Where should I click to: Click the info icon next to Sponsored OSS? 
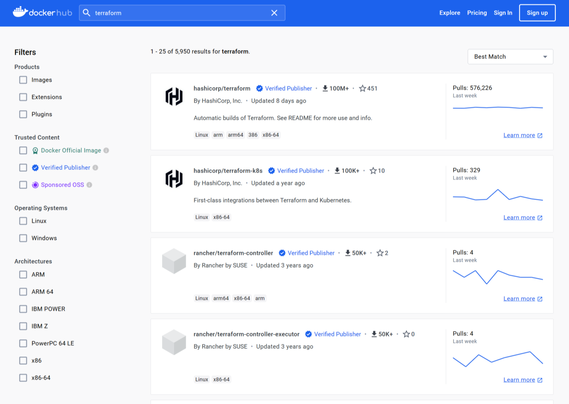[89, 185]
